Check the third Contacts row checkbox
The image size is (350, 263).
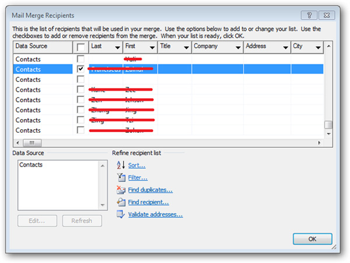(80, 79)
